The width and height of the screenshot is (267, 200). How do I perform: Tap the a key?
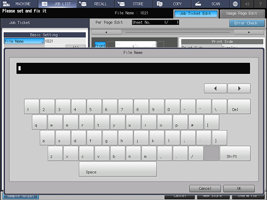point(48,138)
